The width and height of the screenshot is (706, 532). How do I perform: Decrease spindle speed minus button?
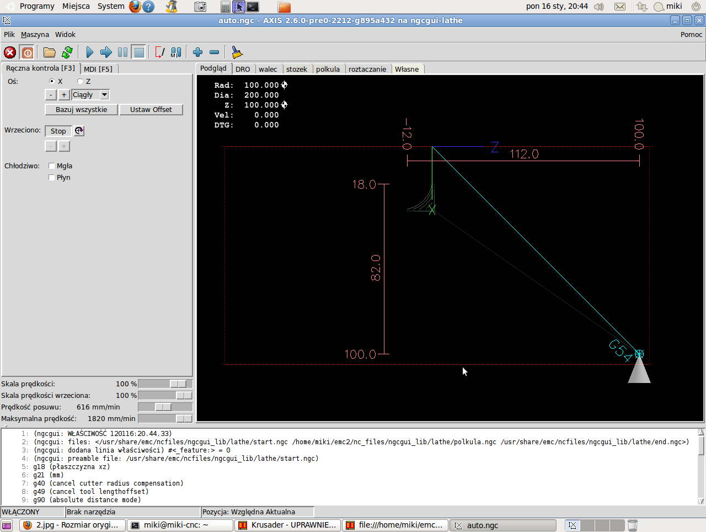(51, 146)
